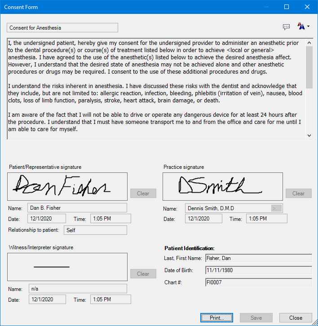
Task: Click the Witness/Interpreter signature box
Action: [67, 267]
